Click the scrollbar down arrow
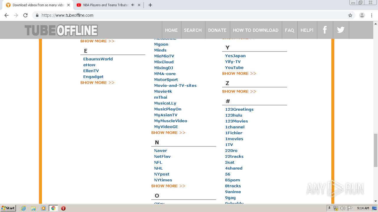This screenshot has width=378, height=212. pos(376,201)
